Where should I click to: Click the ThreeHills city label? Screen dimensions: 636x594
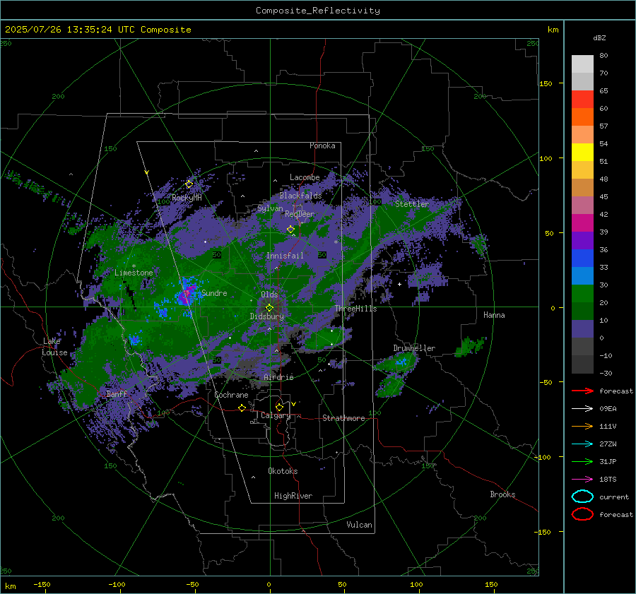click(355, 309)
